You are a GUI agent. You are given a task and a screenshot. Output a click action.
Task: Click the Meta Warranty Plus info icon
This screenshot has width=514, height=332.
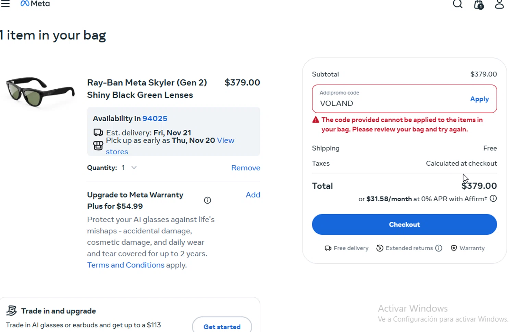pyautogui.click(x=207, y=200)
